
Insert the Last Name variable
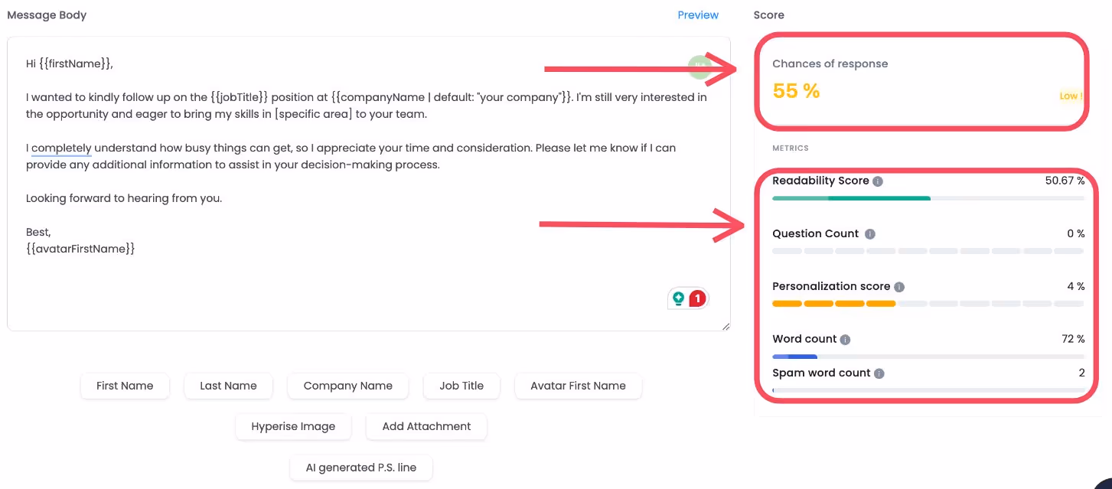tap(228, 386)
